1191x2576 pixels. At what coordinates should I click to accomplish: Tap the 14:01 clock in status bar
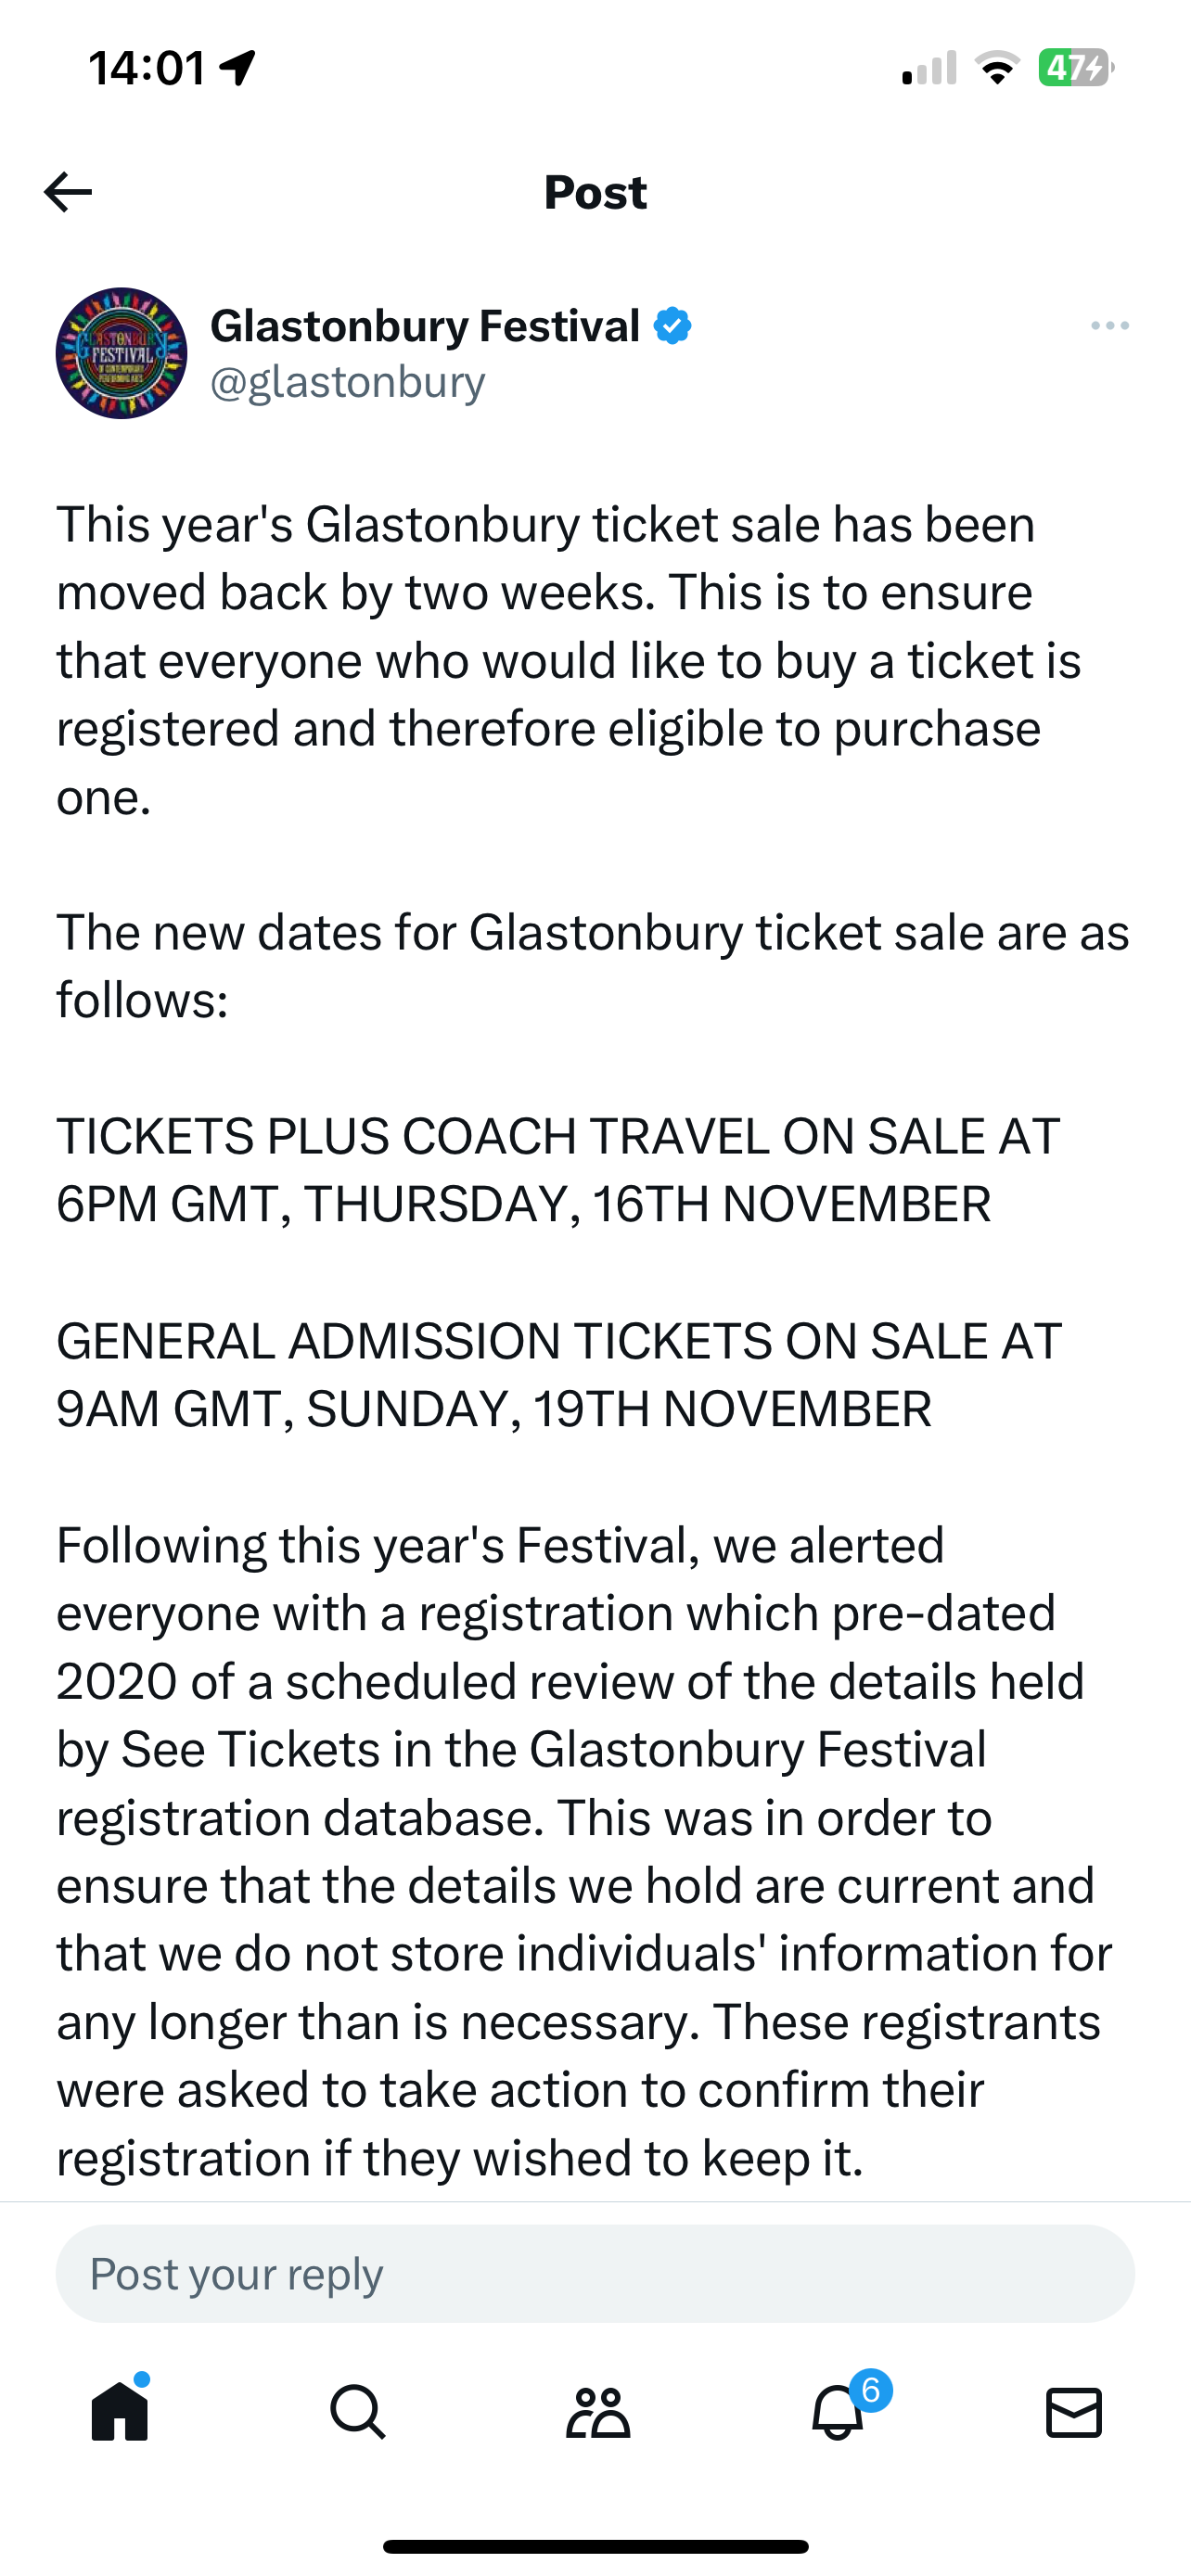tap(147, 68)
